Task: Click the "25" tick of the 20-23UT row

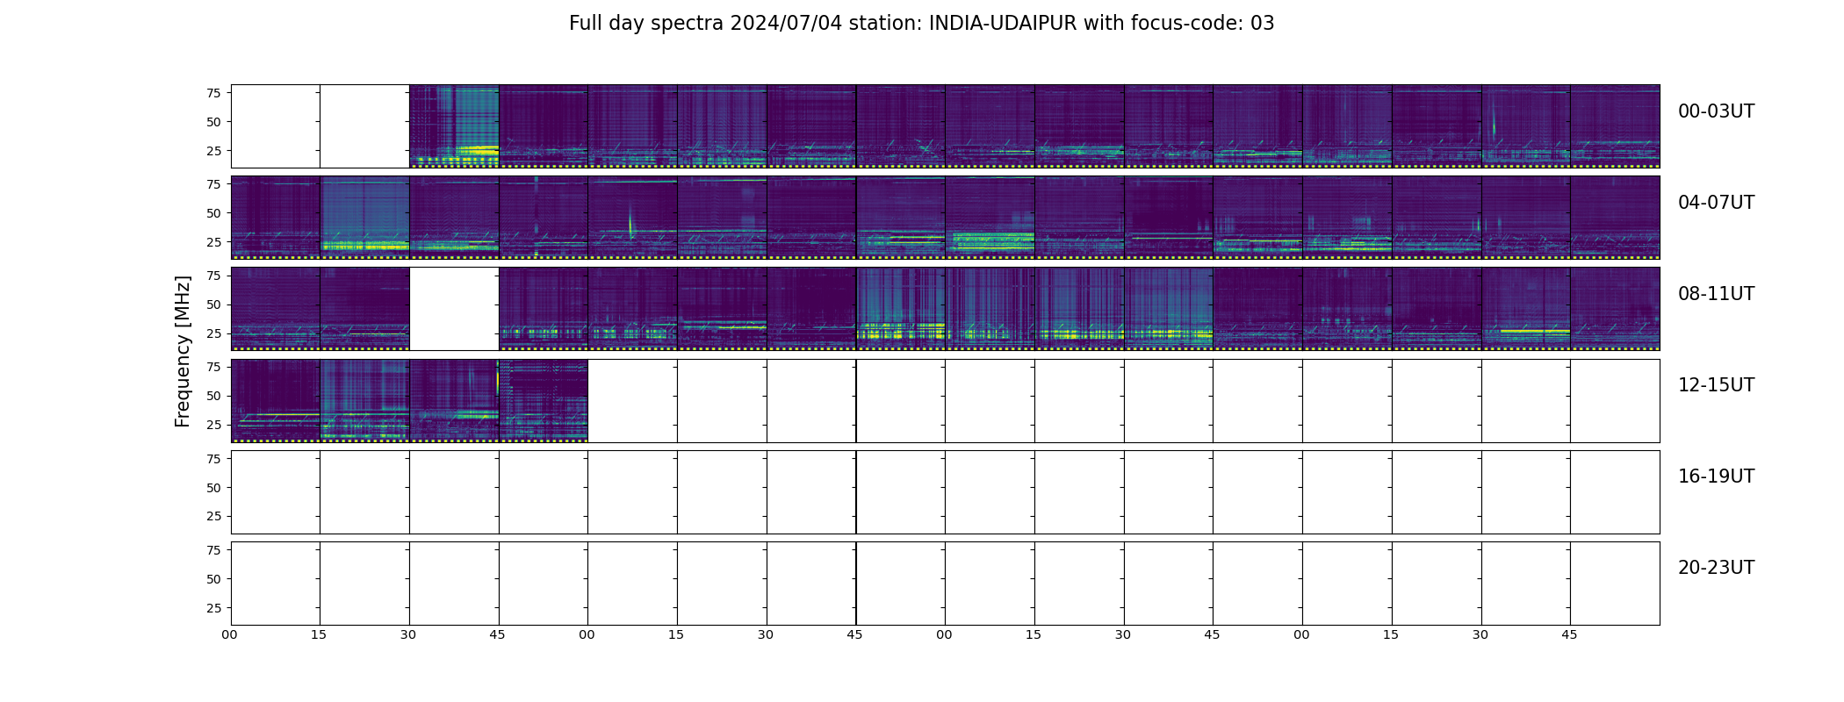Action: (213, 608)
